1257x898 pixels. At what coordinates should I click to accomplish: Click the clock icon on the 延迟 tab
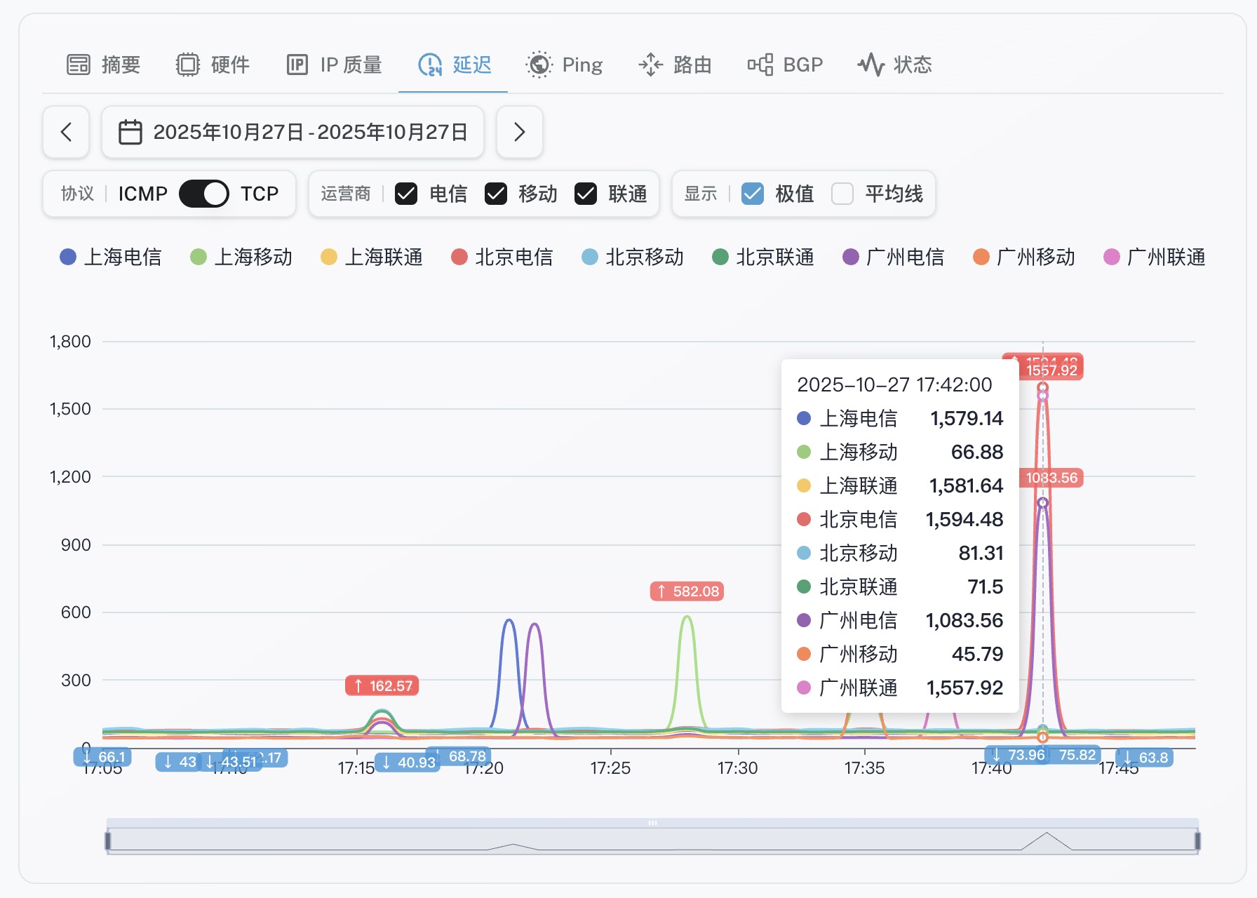(x=429, y=64)
